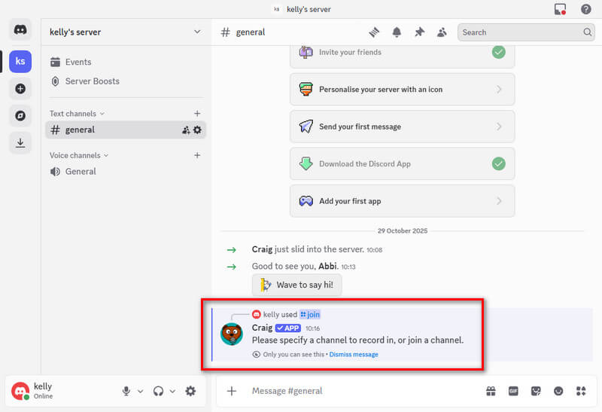This screenshot has width=602, height=412.
Task: Open microphone input options arrow
Action: pyautogui.click(x=141, y=391)
